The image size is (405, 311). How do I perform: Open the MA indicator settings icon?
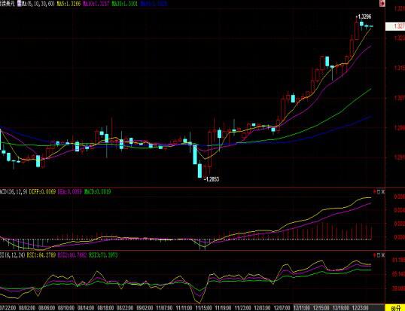pos(19,3)
